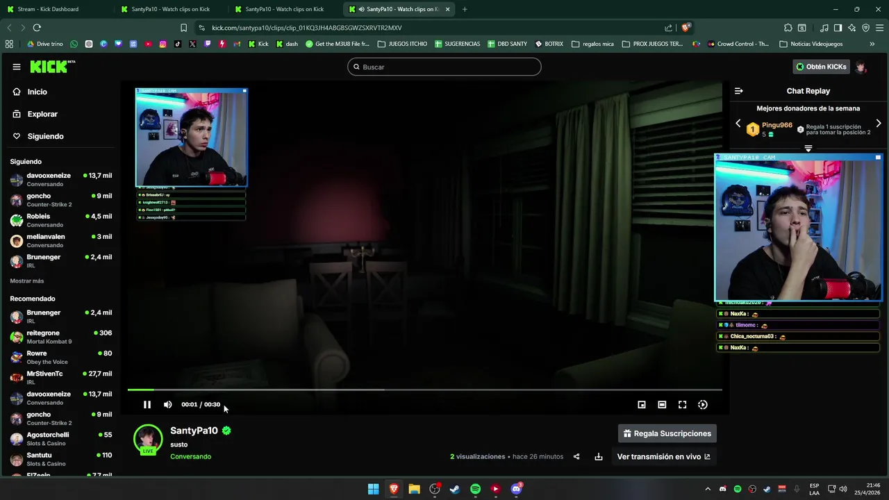Image resolution: width=889 pixels, height=500 pixels.
Task: Open Ver transmisión en vivo link
Action: pyautogui.click(x=664, y=456)
